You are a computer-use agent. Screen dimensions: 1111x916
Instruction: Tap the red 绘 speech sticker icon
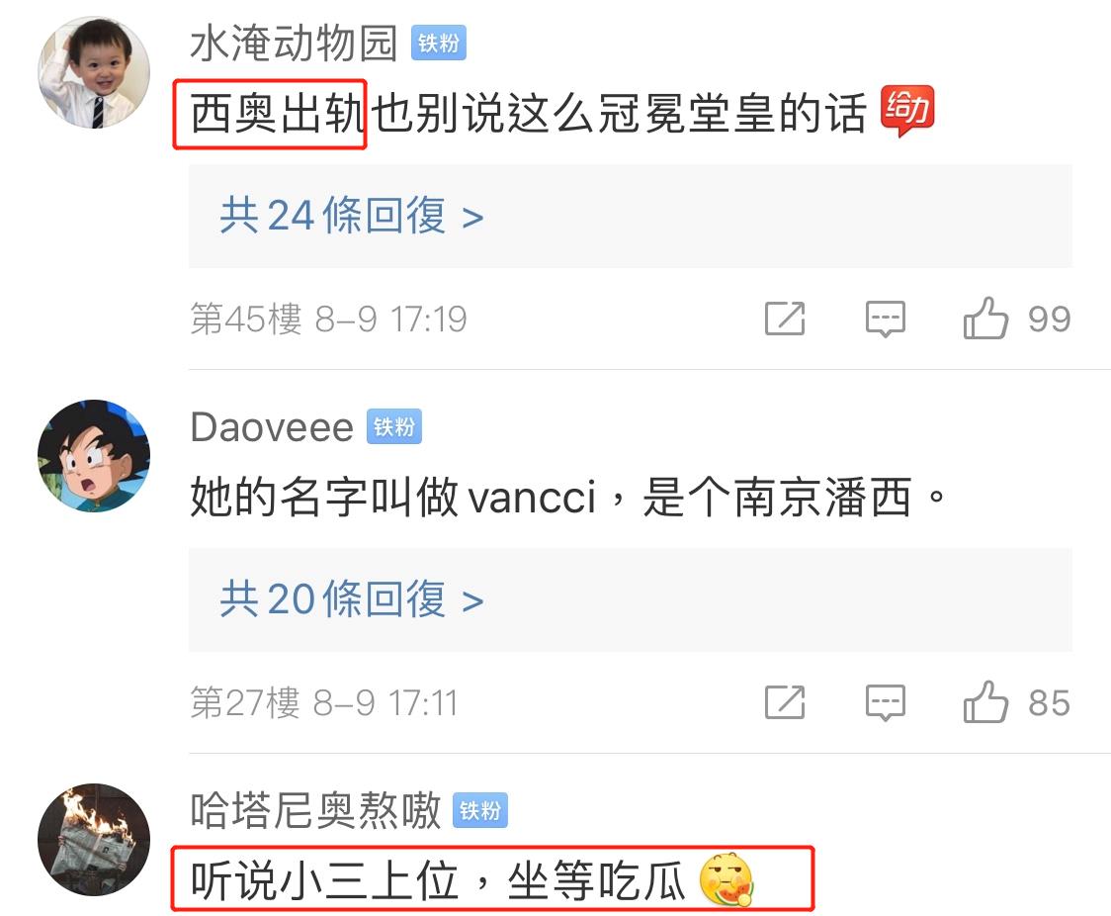[x=907, y=111]
